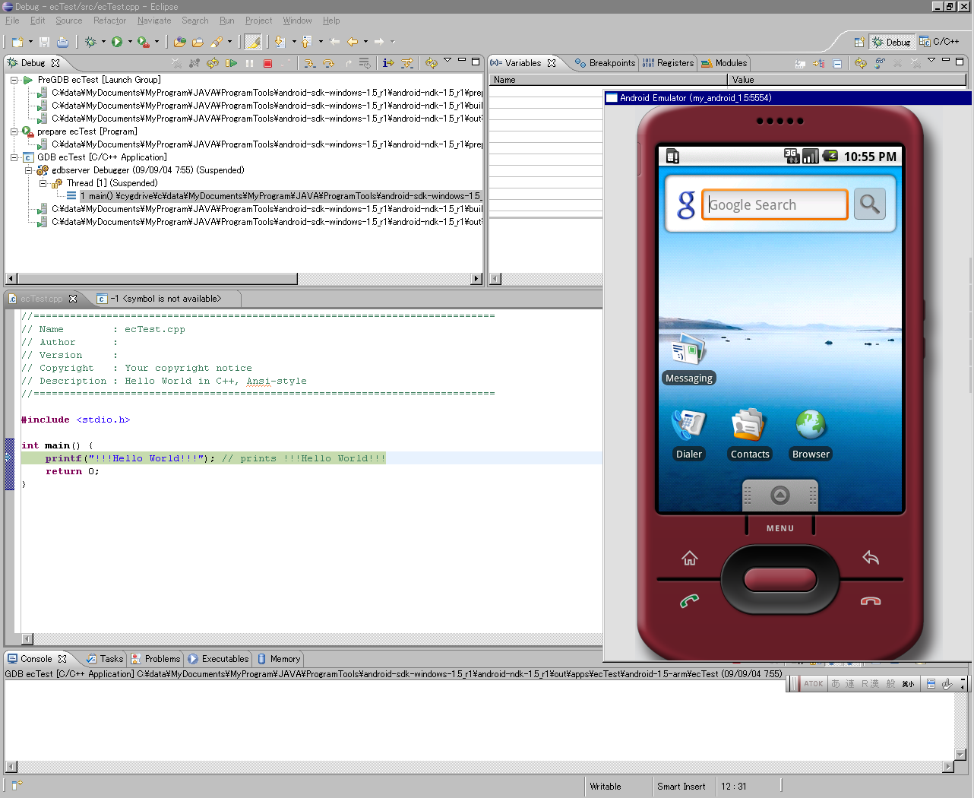
Task: Click the Step Over icon
Action: (x=328, y=63)
